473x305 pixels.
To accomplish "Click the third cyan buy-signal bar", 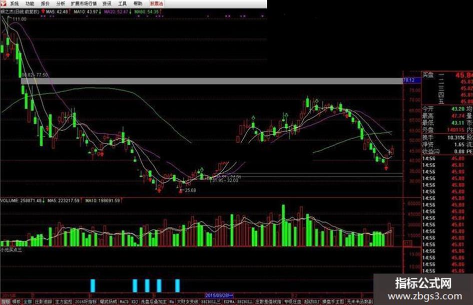I will [x=147, y=285].
